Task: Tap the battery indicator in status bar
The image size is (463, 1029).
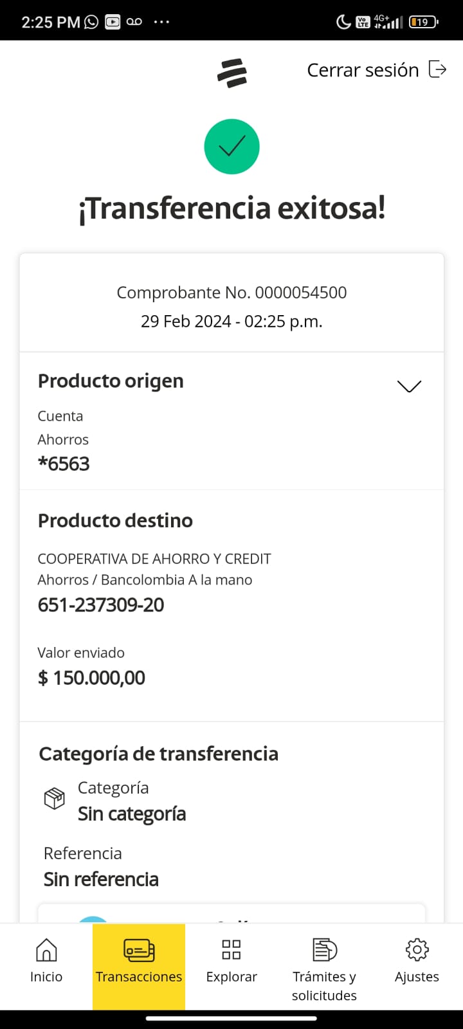Action: (422, 22)
